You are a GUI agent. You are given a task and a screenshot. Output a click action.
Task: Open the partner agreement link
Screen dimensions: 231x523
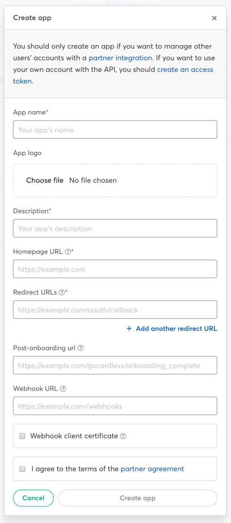coord(152,468)
